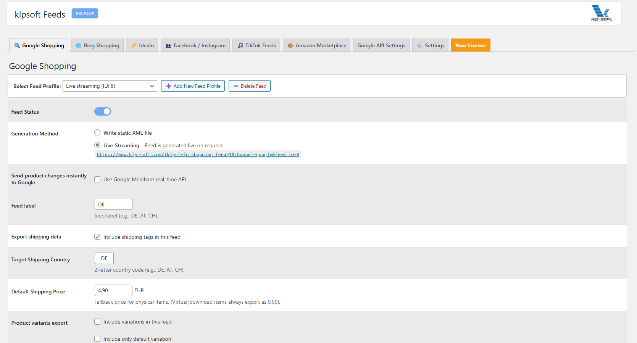Click the Target Shipping Country field

coord(104,258)
